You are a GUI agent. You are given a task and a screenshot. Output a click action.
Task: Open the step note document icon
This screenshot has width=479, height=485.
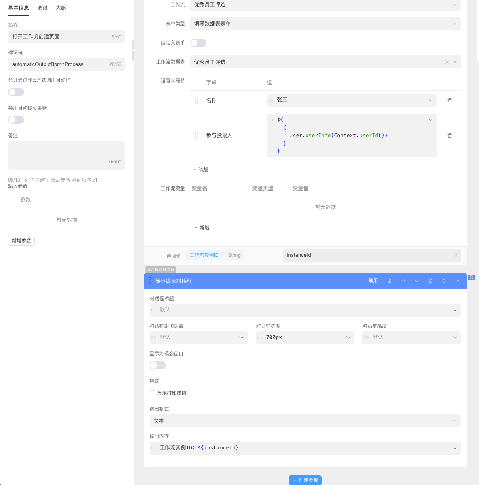click(389, 281)
